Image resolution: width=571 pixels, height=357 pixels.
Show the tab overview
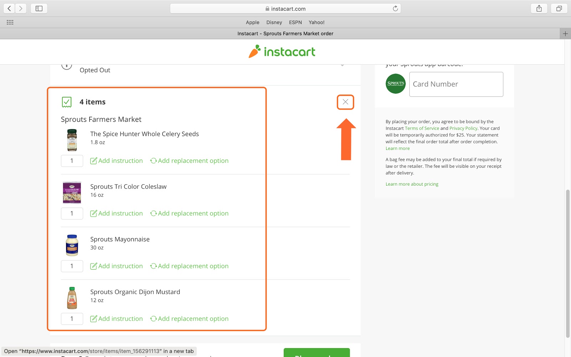(x=559, y=8)
